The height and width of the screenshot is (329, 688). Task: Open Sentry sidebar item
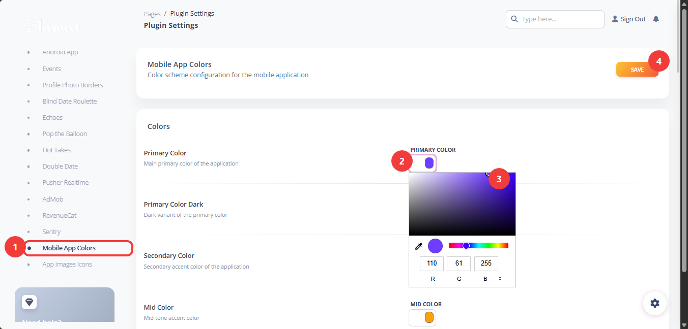click(51, 232)
